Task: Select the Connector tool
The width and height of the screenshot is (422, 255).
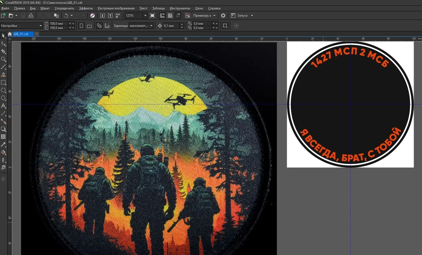Action: click(x=3, y=121)
